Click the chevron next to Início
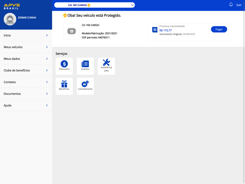 click(x=47, y=35)
